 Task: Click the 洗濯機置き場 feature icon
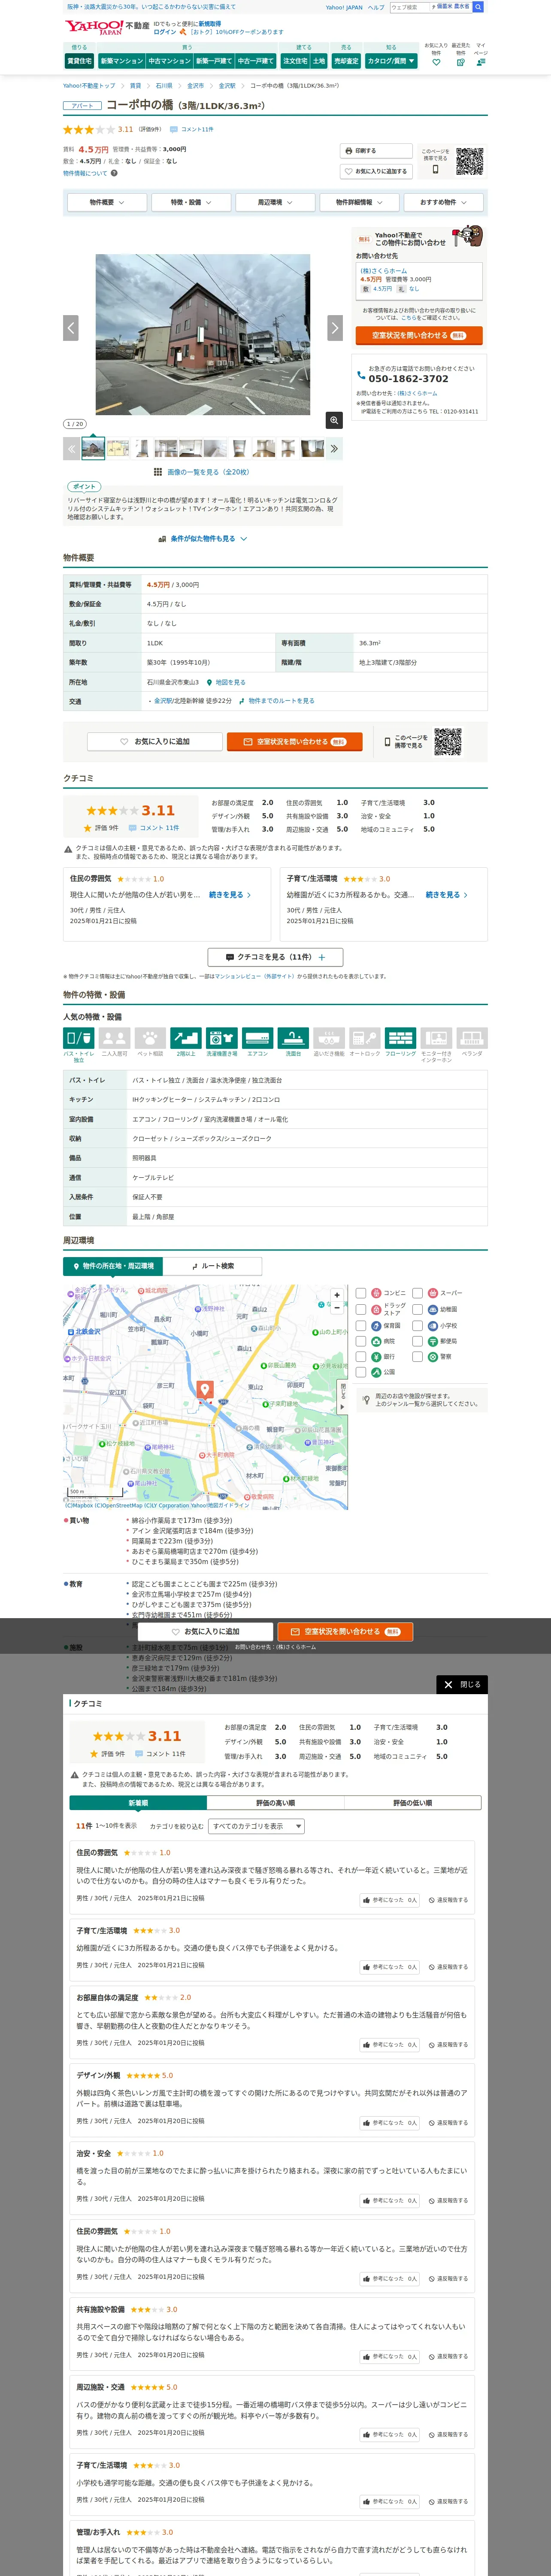click(222, 1039)
